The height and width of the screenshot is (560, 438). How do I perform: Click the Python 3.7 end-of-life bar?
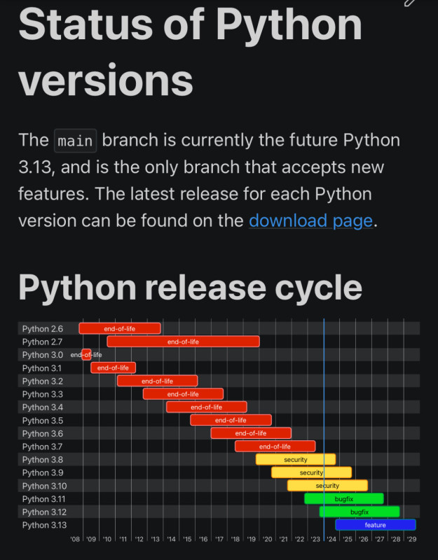tap(275, 447)
